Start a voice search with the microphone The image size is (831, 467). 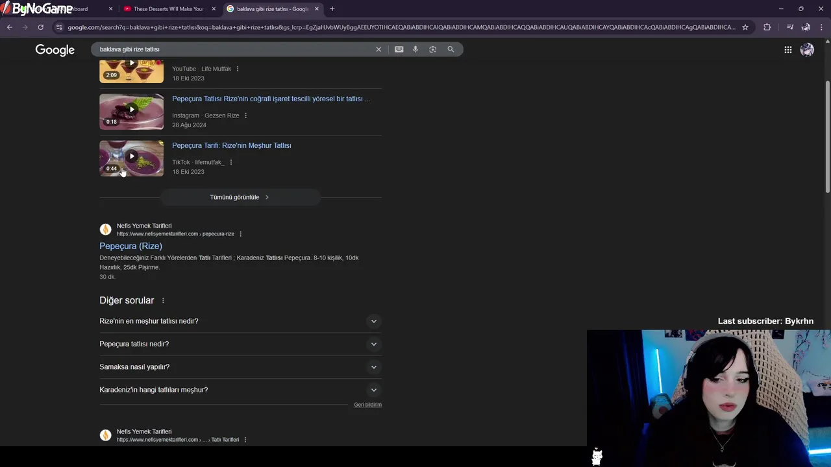[415, 49]
